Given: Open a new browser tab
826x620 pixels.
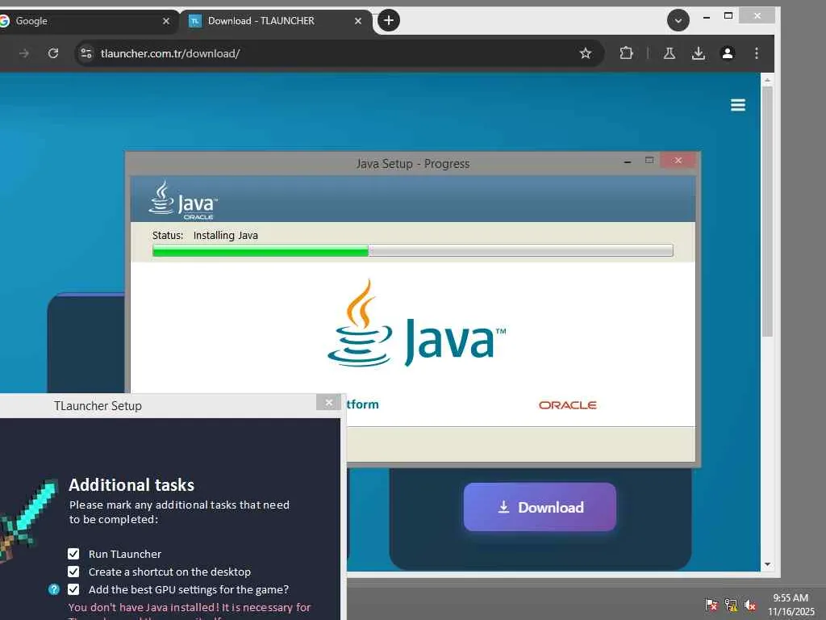Looking at the screenshot, I should point(388,20).
